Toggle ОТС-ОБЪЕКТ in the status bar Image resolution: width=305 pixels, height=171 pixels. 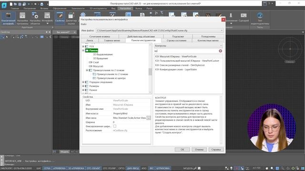click(x=93, y=168)
